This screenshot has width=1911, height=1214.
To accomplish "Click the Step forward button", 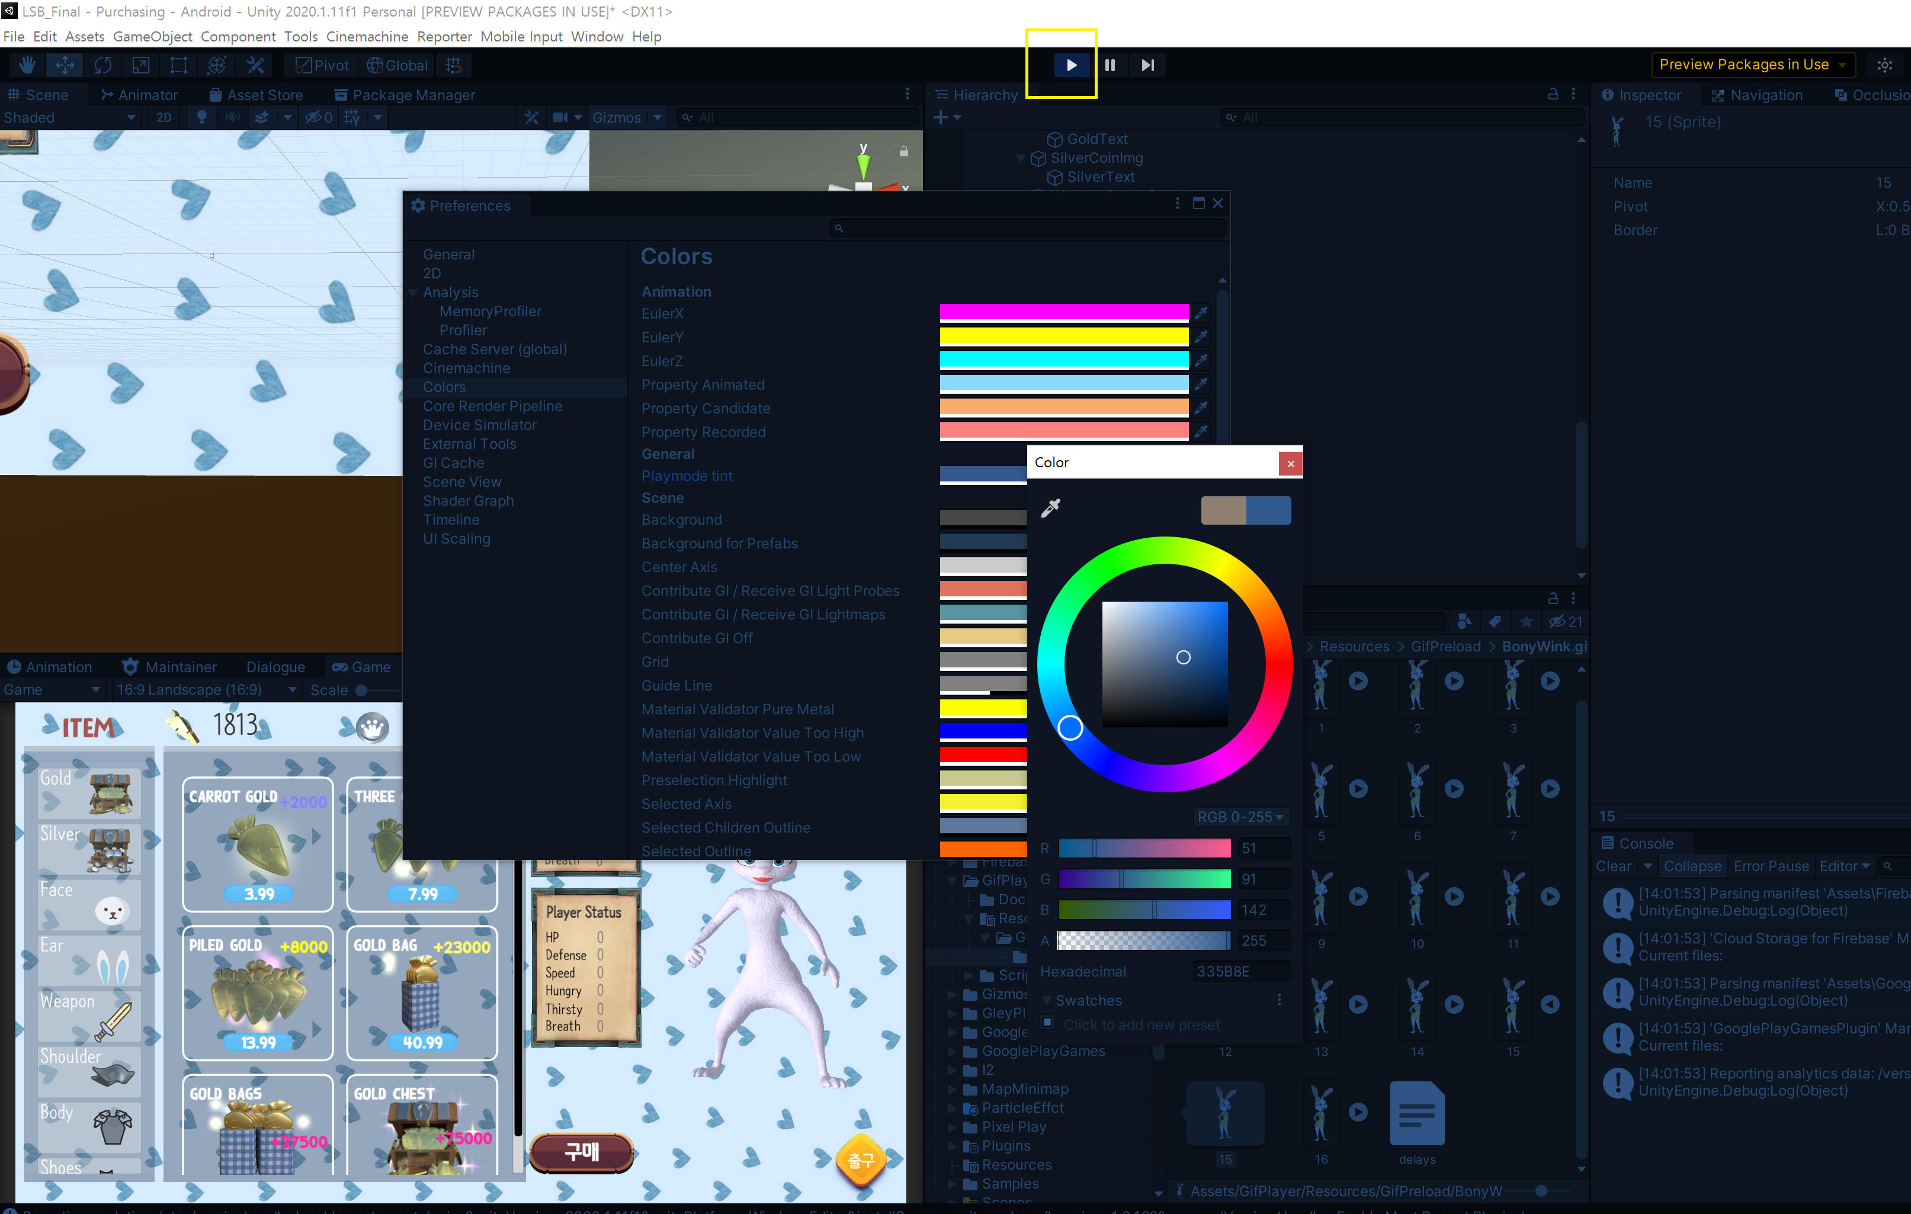I will [x=1147, y=65].
